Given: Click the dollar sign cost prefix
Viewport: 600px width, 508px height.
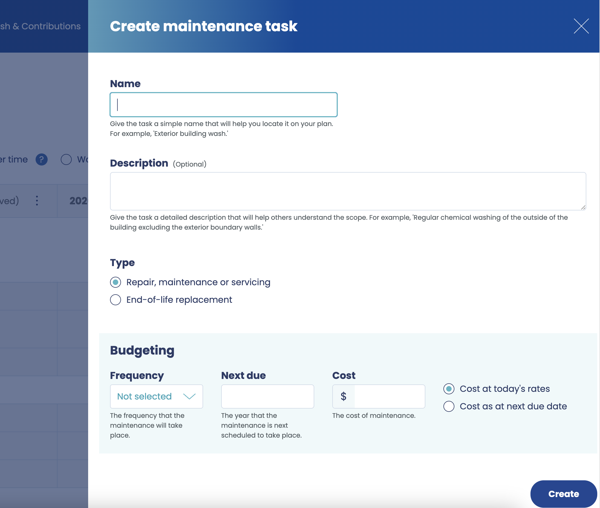Looking at the screenshot, I should [x=344, y=396].
